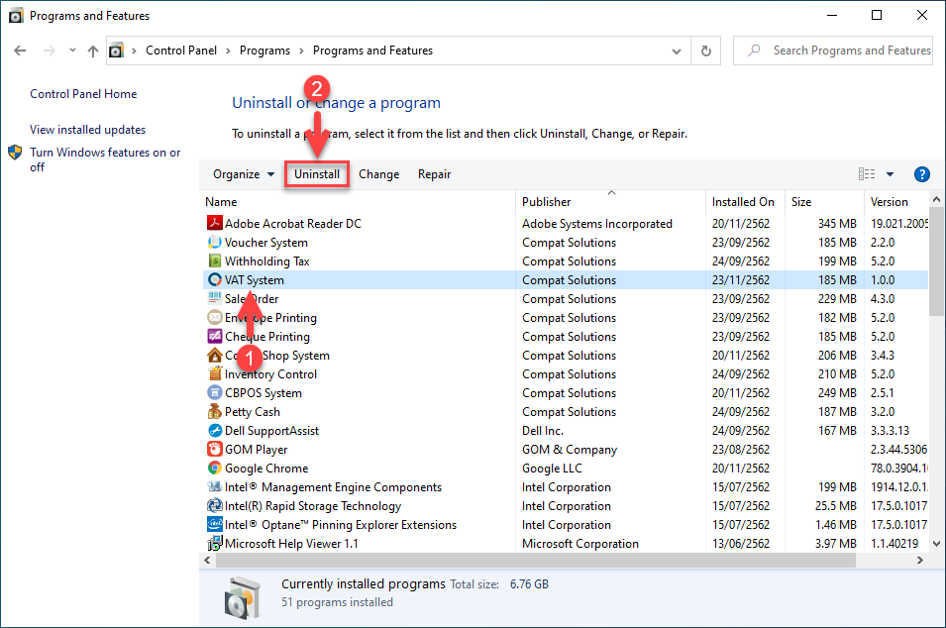Click the Withholding Tax program icon
The image size is (946, 628).
click(x=214, y=261)
